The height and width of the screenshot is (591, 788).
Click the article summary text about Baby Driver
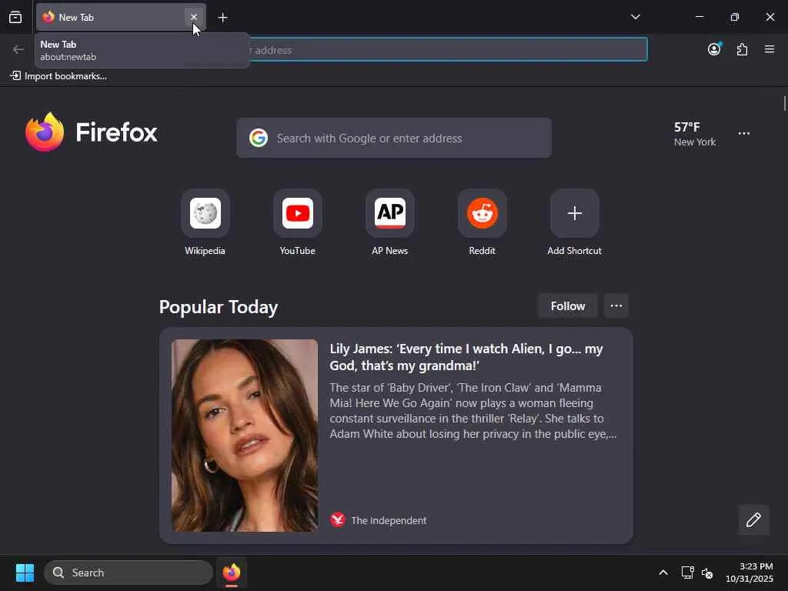tap(473, 411)
